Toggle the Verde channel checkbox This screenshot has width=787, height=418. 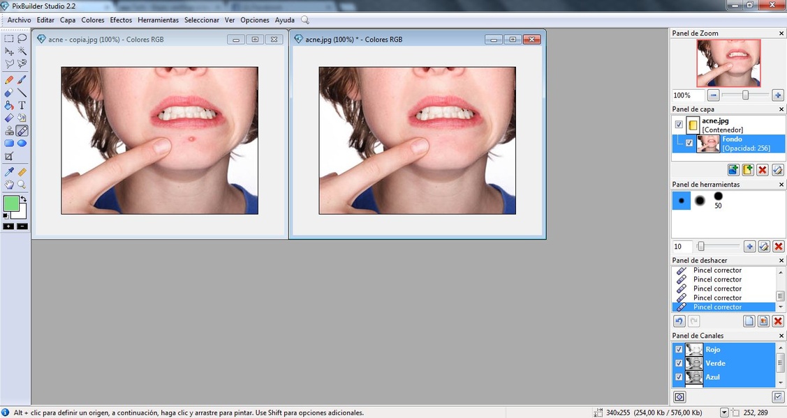tap(679, 363)
